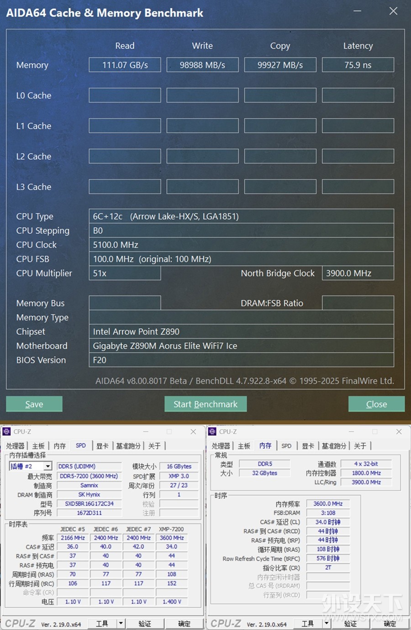Image resolution: width=411 pixels, height=630 pixels.
Task: Open the Tools dropdown arrow in left CPU-Z
Action: pyautogui.click(x=120, y=624)
